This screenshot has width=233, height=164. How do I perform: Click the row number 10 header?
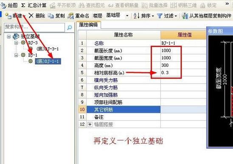pyautogui.click(x=82, y=109)
